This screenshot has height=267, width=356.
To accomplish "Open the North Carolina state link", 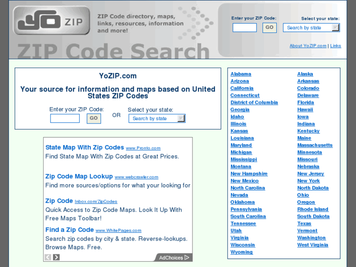I will [248, 188].
